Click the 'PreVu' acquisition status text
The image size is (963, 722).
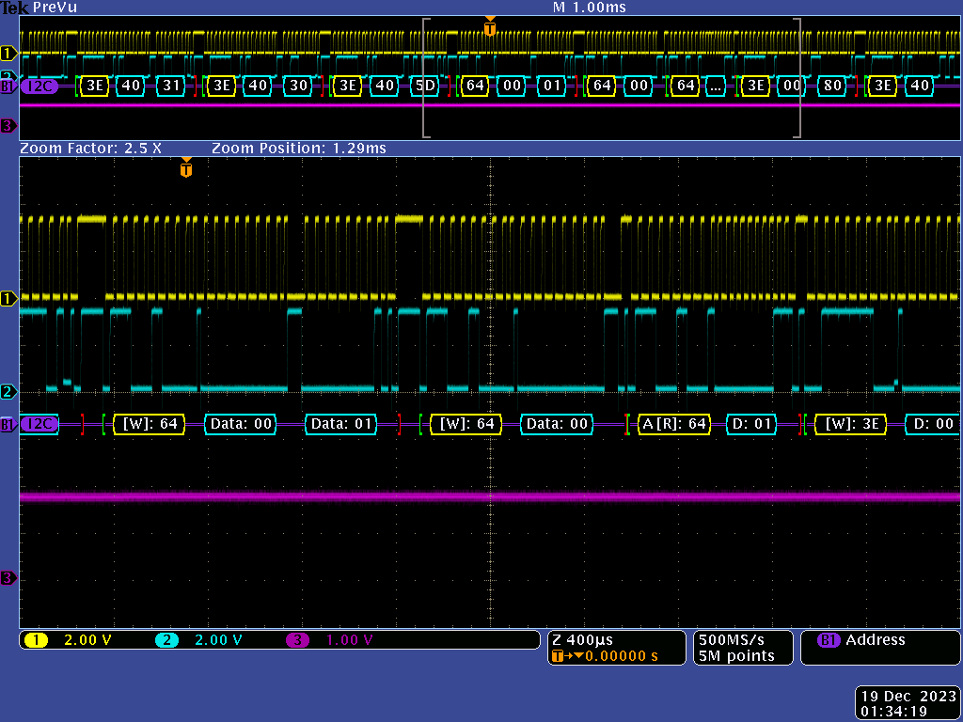pyautogui.click(x=55, y=8)
